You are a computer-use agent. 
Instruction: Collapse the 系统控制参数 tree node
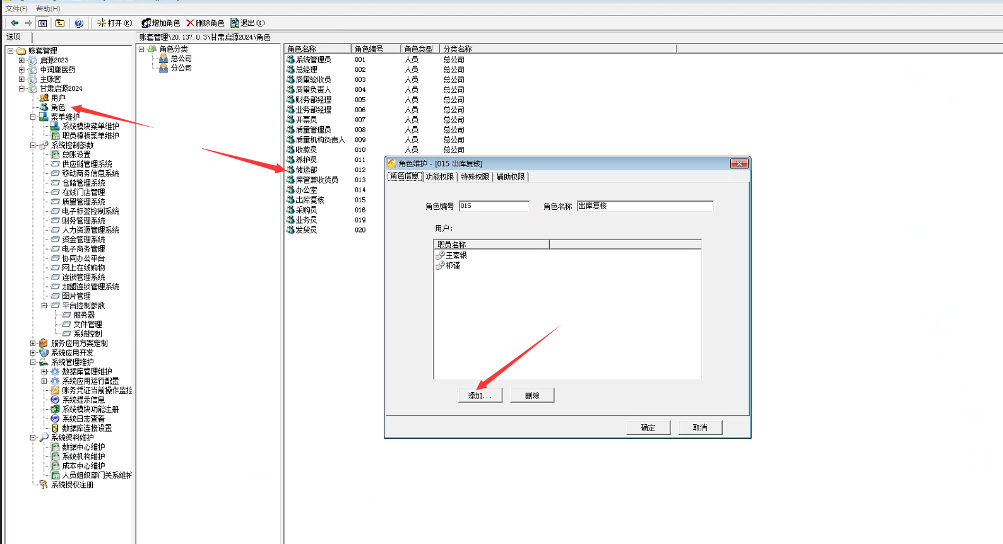tap(33, 145)
